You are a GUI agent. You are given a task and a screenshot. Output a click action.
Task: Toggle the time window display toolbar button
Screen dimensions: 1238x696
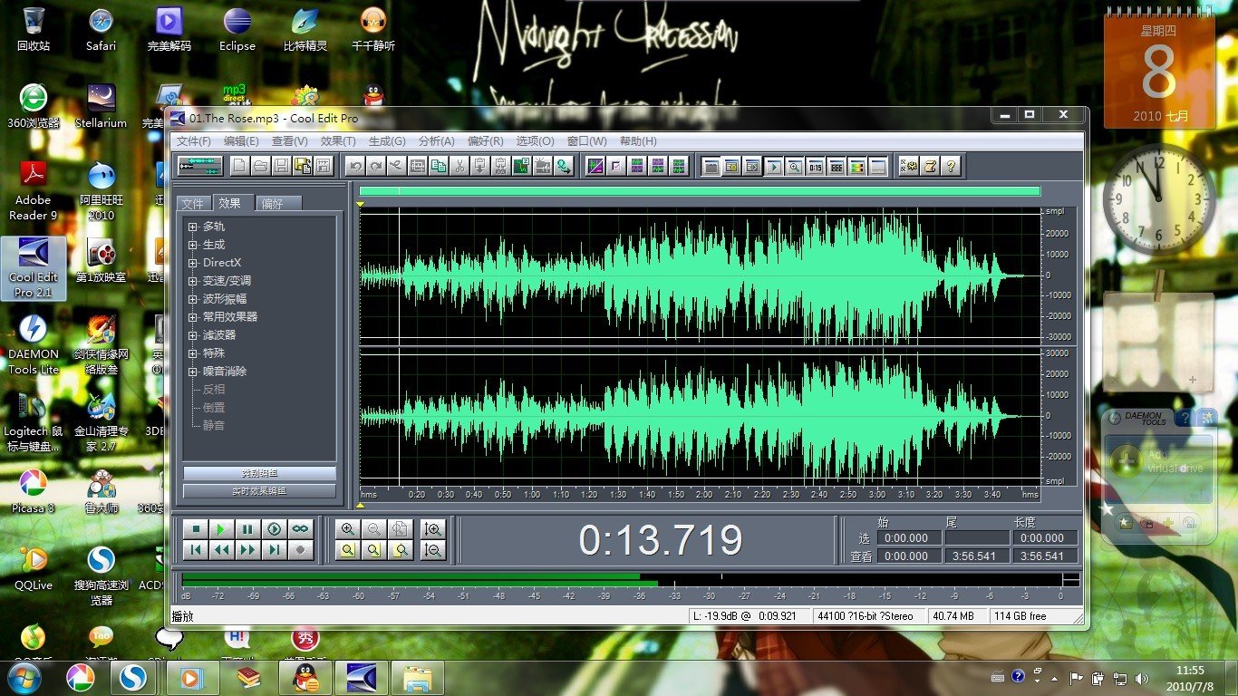(815, 166)
